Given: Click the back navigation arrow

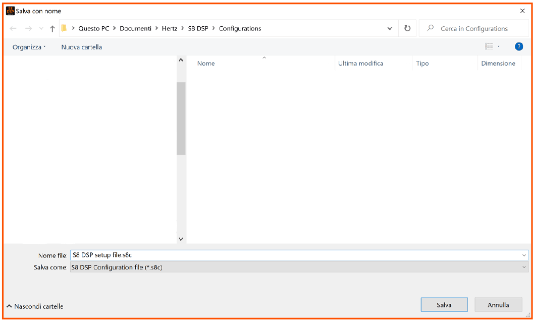Looking at the screenshot, I should [x=13, y=28].
